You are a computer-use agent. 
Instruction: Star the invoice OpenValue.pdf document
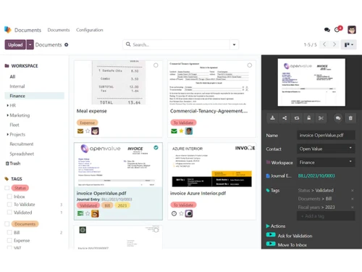click(88, 213)
